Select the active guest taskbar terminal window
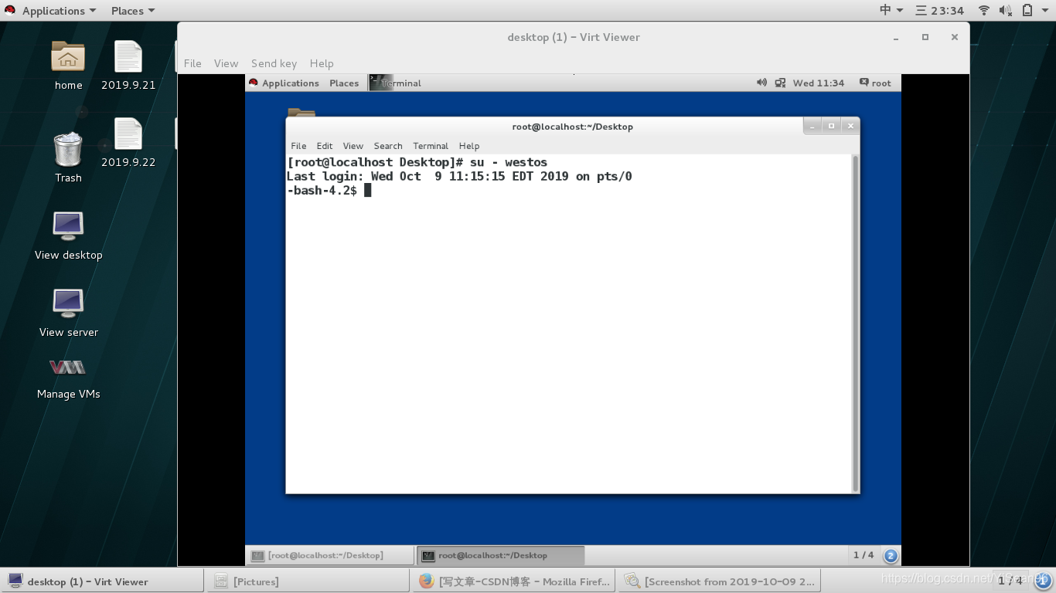The image size is (1056, 593). click(500, 555)
